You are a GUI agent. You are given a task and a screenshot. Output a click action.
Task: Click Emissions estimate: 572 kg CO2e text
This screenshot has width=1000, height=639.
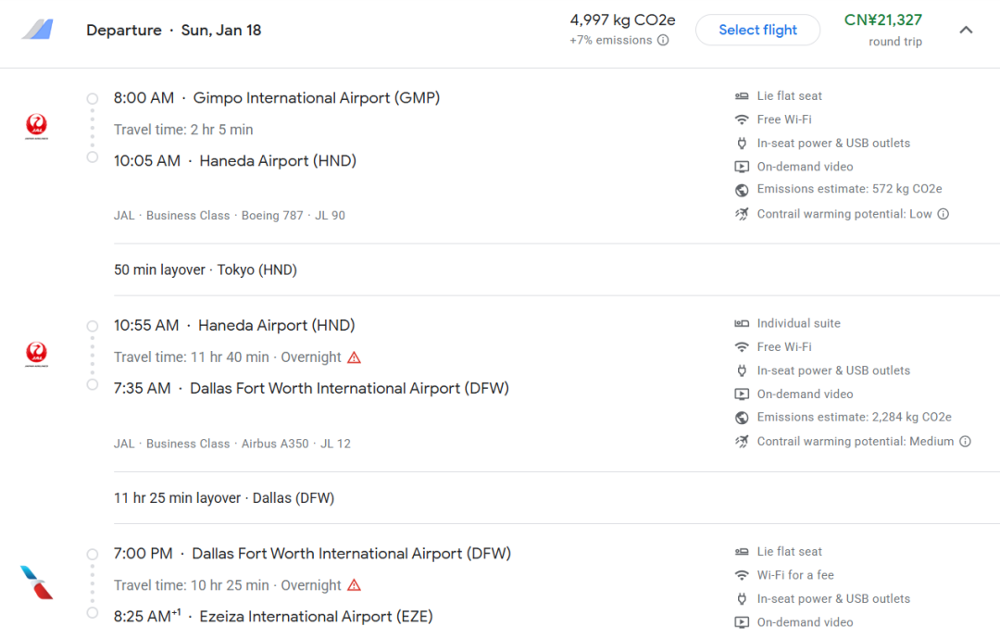pyautogui.click(x=849, y=190)
